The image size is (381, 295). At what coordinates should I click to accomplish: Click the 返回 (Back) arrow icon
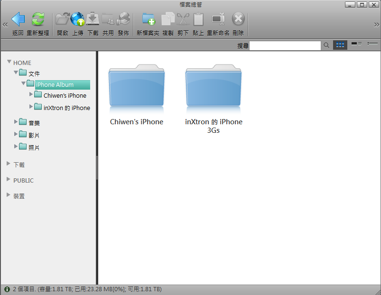18,20
